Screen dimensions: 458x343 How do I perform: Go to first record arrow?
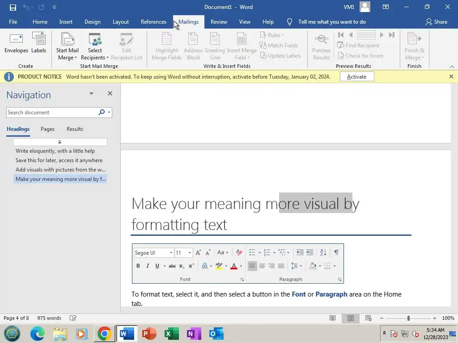(340, 35)
